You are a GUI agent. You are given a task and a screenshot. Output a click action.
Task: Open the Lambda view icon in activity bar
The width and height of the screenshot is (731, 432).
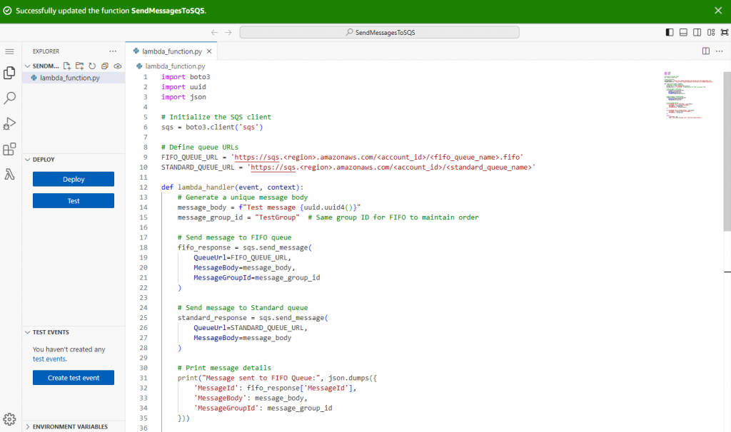(x=9, y=174)
